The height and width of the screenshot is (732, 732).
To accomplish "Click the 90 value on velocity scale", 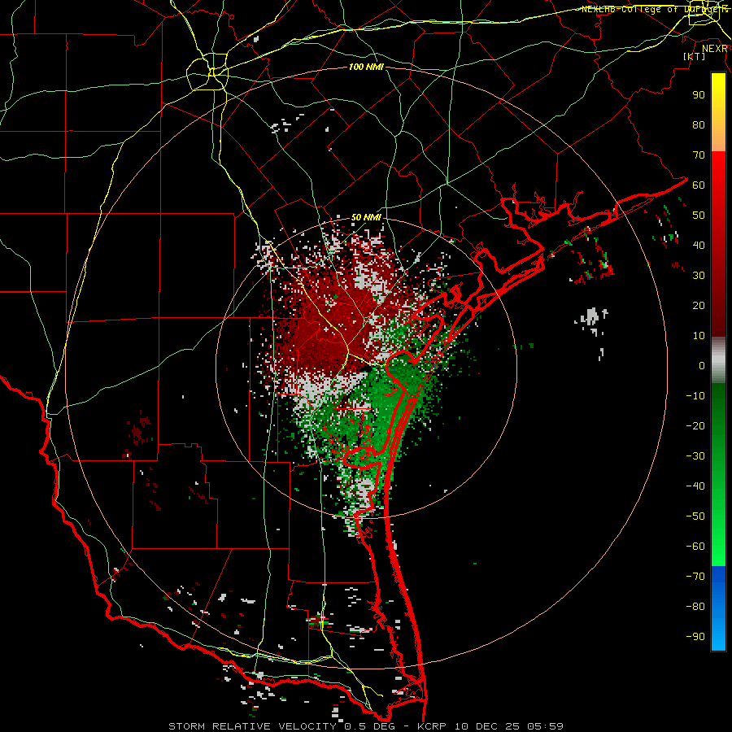I will [x=699, y=95].
